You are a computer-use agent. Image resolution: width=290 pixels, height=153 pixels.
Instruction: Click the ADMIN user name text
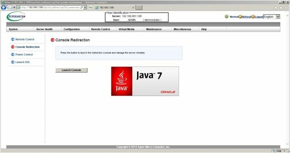click(132, 20)
